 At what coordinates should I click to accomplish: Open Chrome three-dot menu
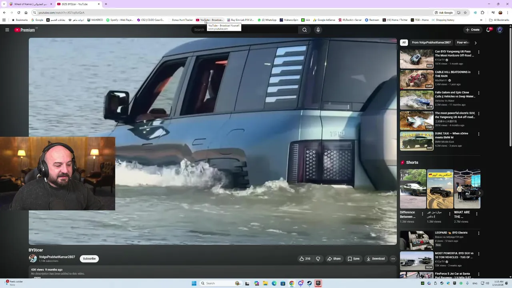(x=508, y=12)
